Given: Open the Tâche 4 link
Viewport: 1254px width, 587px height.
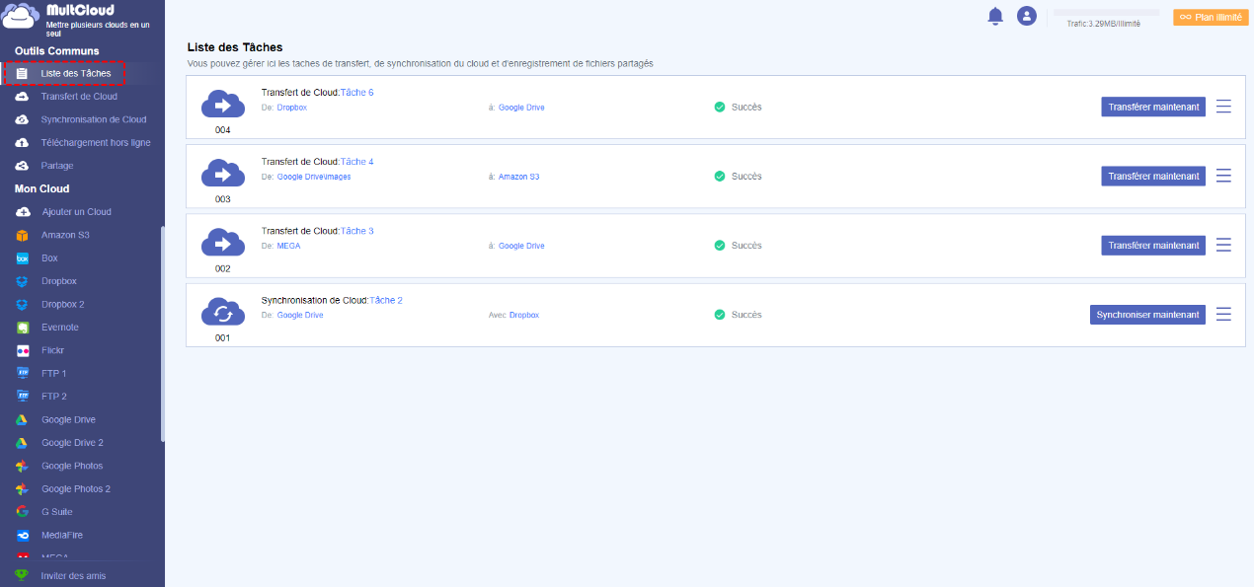Looking at the screenshot, I should coord(357,162).
